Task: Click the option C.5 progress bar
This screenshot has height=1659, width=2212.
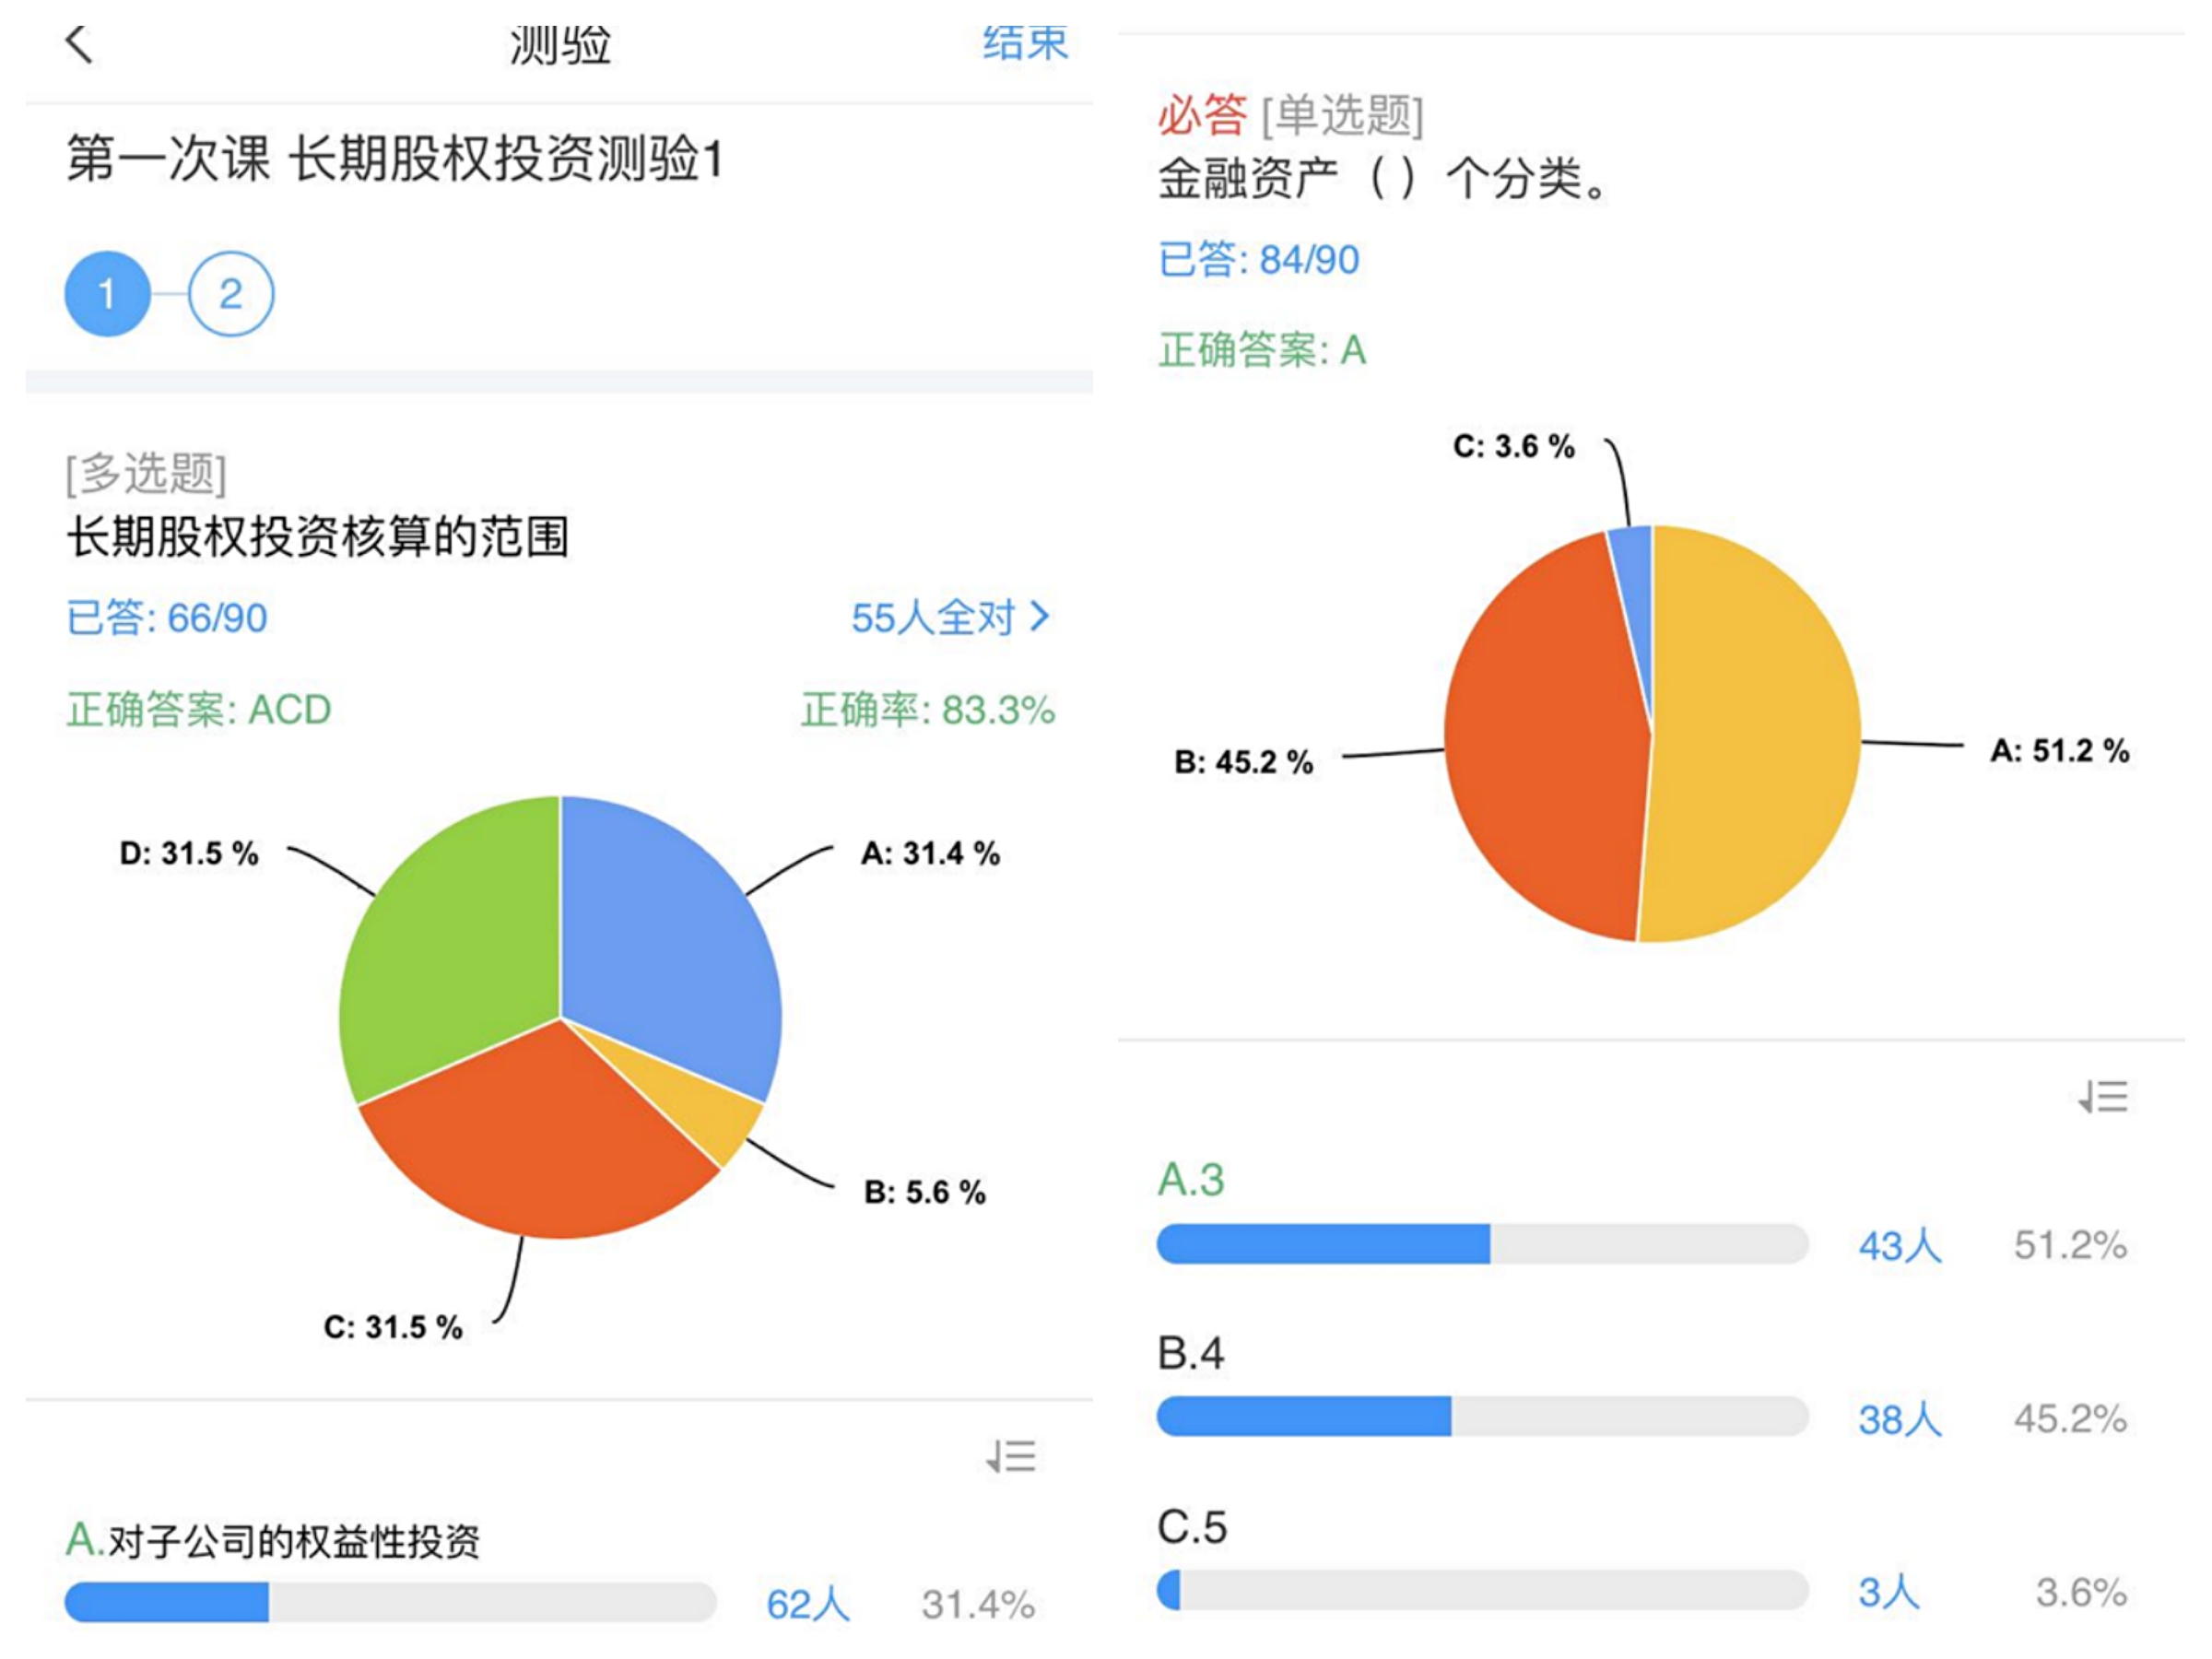Action: [1482, 1589]
